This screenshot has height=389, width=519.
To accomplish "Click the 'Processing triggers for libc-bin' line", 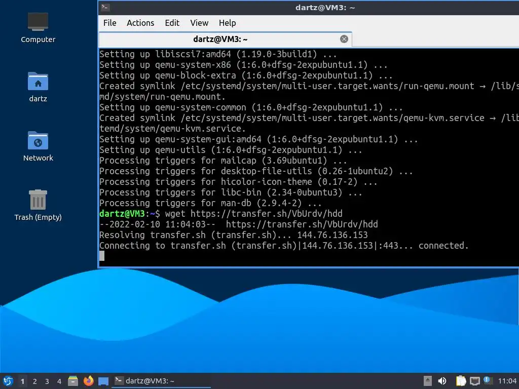I will click(231, 192).
